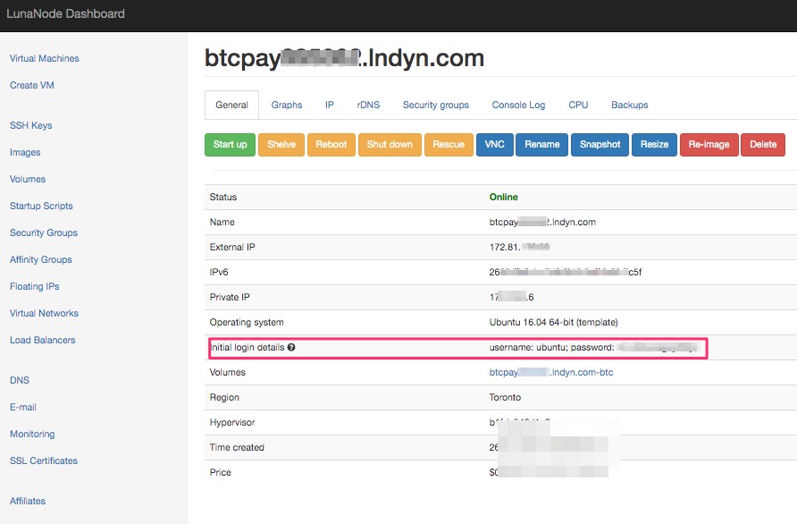This screenshot has height=524, width=797.
Task: Click the Toronto region value
Action: [x=505, y=397]
